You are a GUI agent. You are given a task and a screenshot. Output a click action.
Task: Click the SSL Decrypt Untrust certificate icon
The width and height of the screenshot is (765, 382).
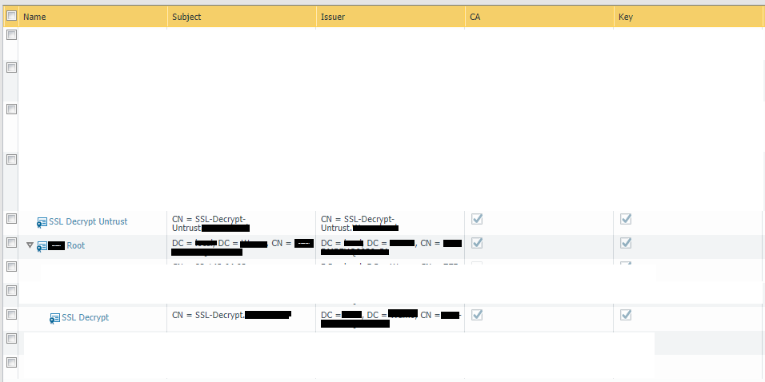click(x=42, y=222)
